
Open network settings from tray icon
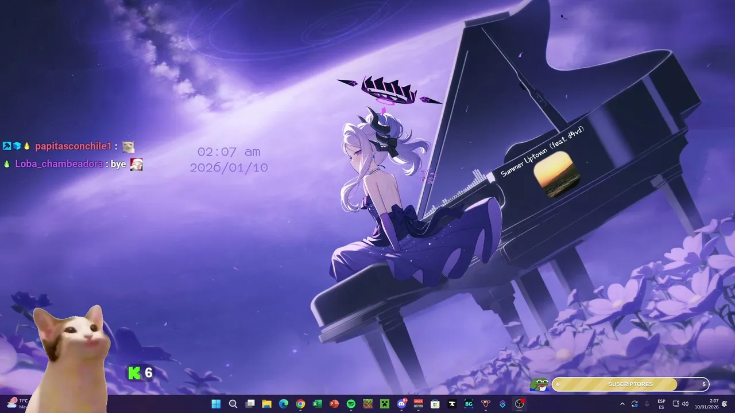(x=676, y=404)
